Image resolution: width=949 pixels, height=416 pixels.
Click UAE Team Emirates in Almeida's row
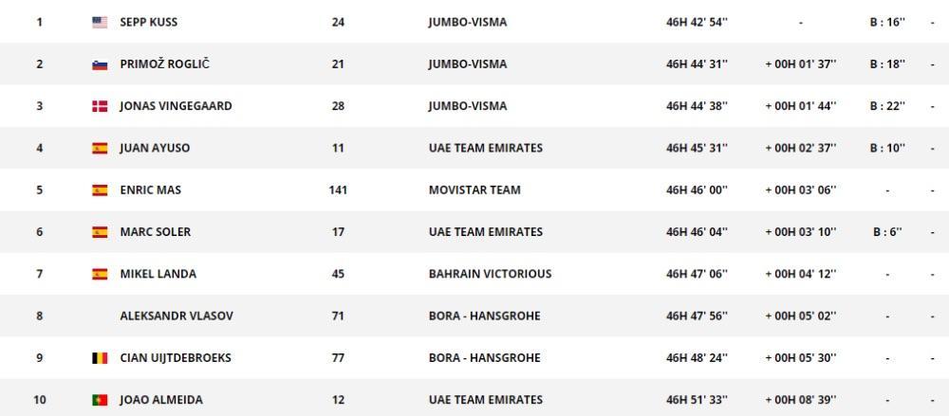485,400
